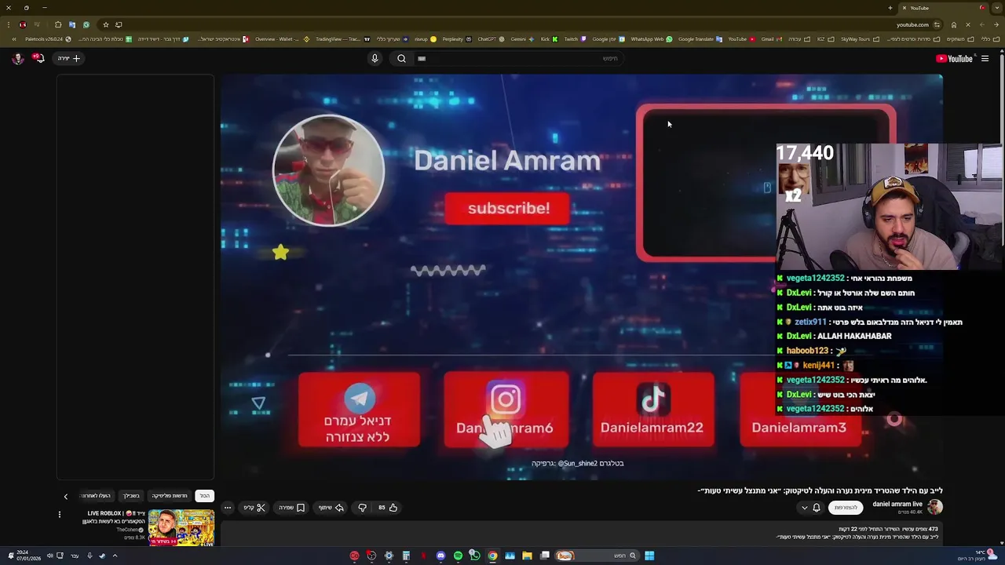
Task: Select the 'בשבילך' filter chip
Action: 131,496
